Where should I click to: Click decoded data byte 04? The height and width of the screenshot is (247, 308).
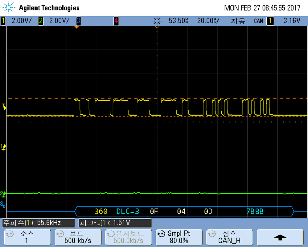point(181,212)
